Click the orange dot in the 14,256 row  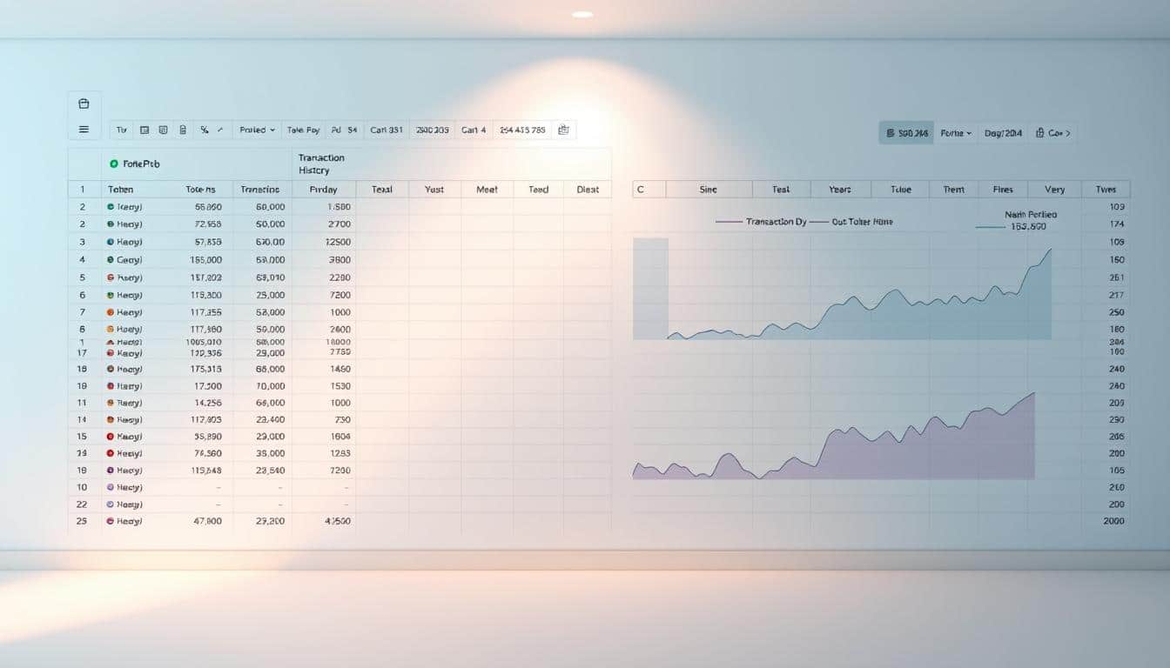[111, 404]
